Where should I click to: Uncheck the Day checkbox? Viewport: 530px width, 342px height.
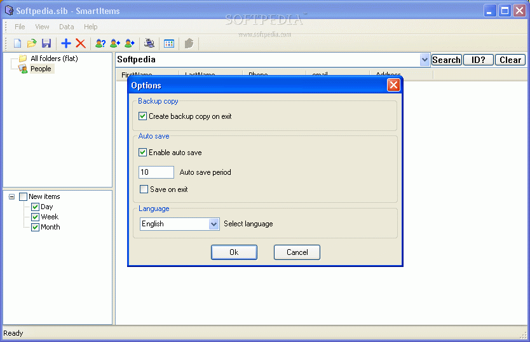[35, 207]
